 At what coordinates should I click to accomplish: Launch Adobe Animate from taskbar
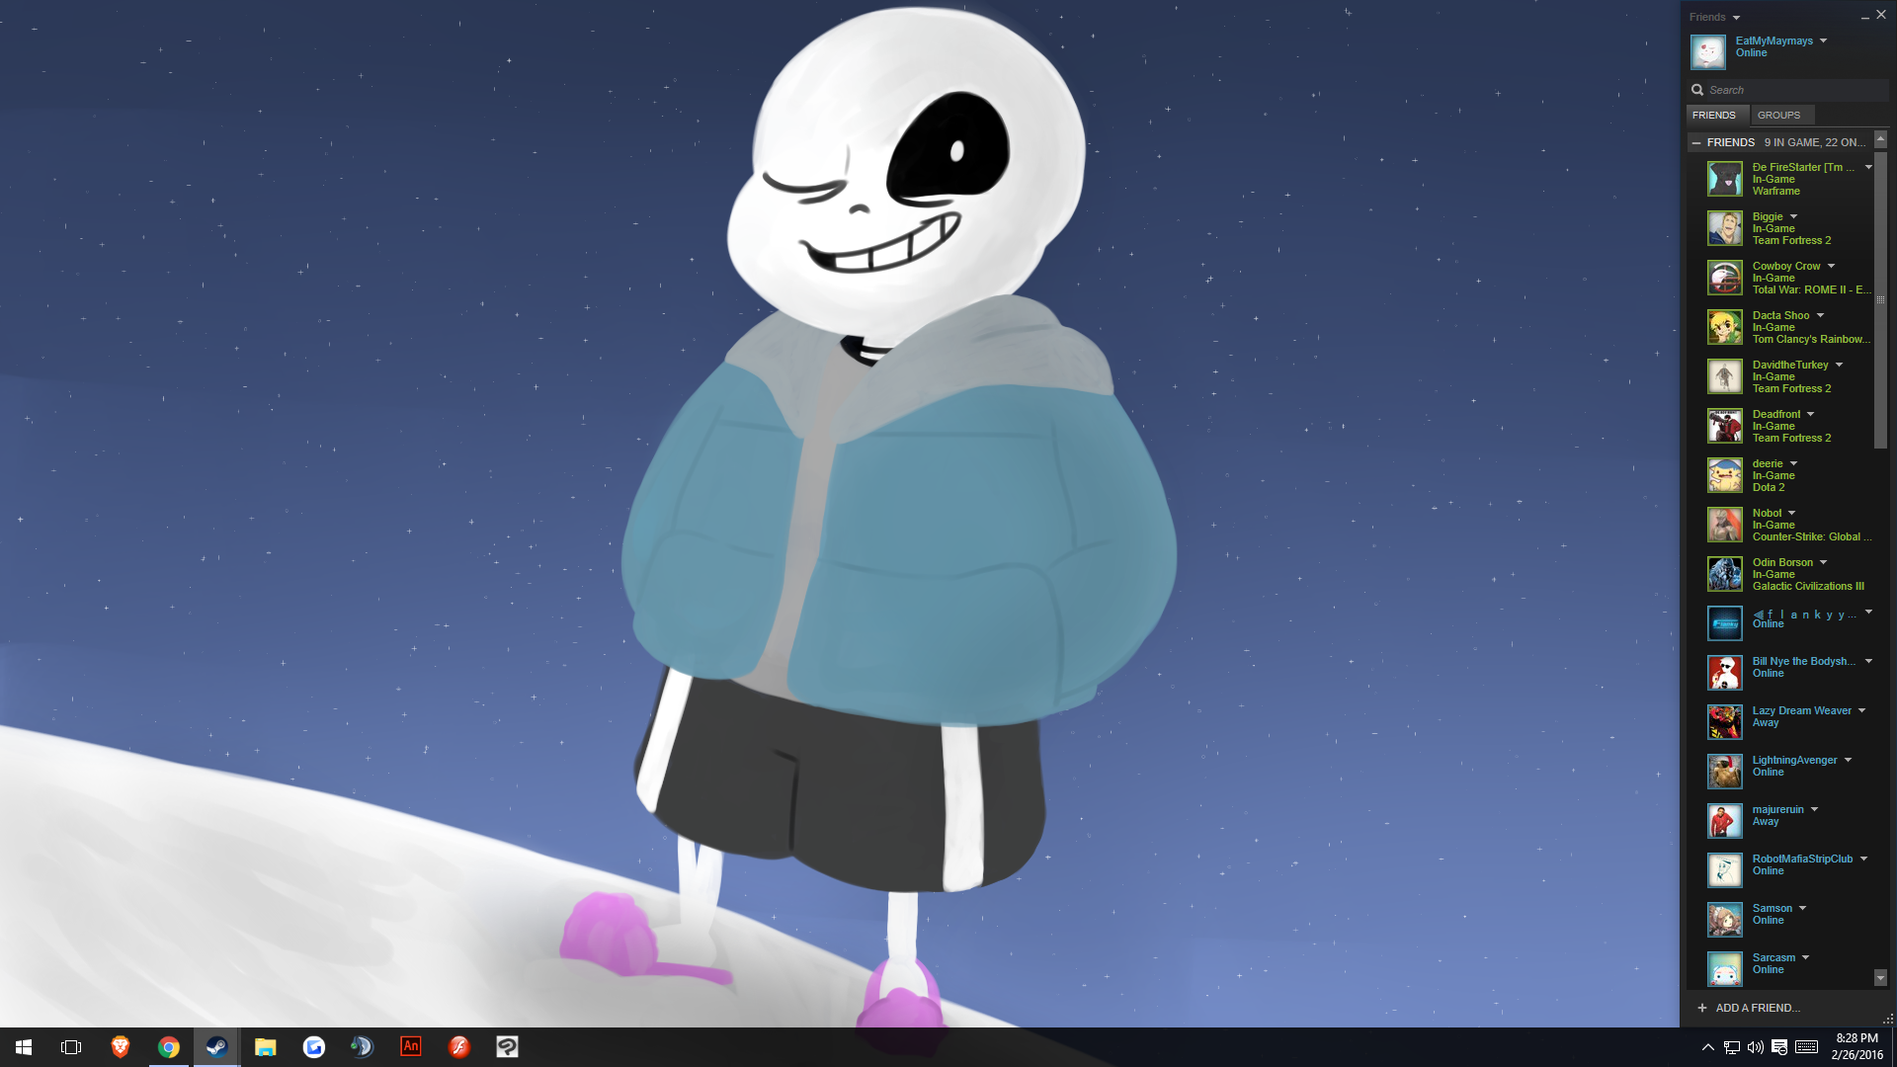tap(411, 1046)
